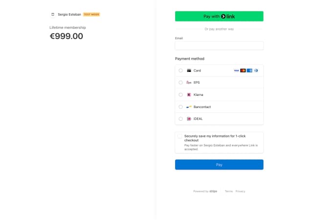Image resolution: width=313 pixels, height=220 pixels.
Task: Click the Link logo in green button
Action: tap(228, 16)
